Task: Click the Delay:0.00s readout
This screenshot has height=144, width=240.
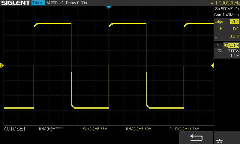Action: pos(76,3)
